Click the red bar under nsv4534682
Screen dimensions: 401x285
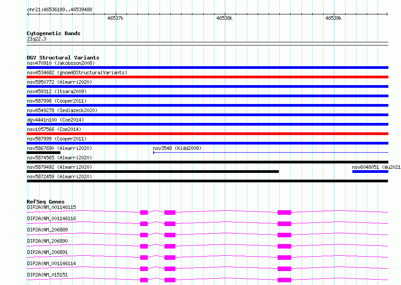[207, 77]
